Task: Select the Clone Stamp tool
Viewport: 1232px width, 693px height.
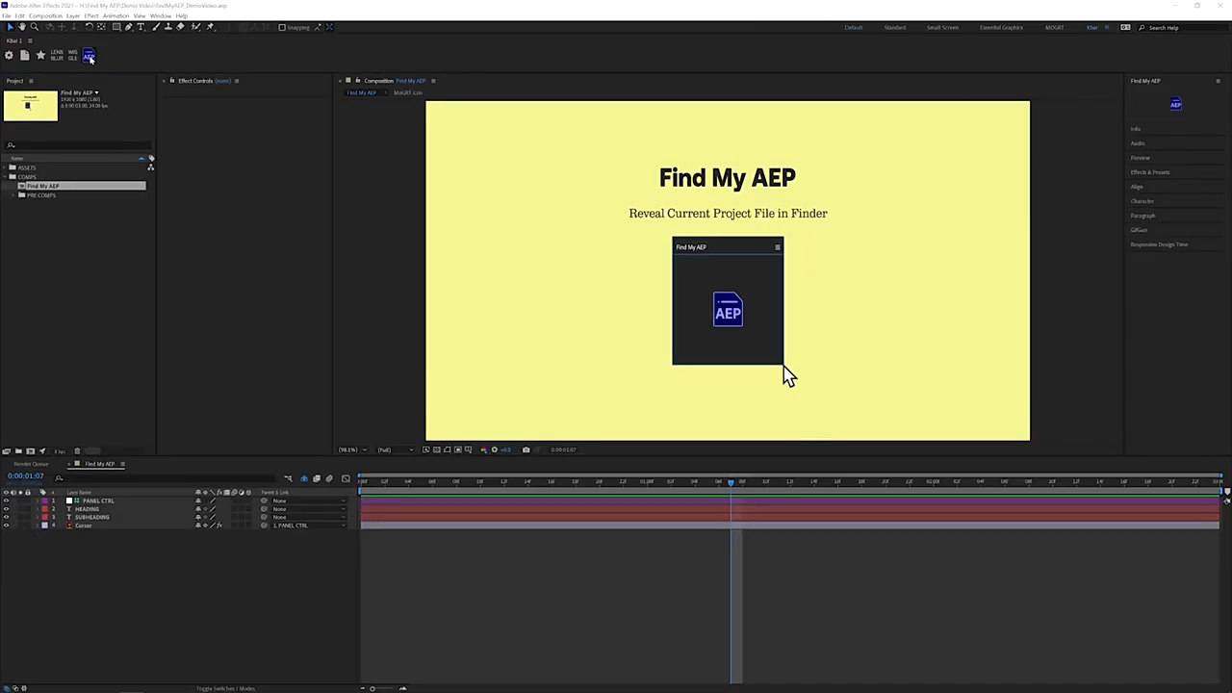Action: click(167, 27)
